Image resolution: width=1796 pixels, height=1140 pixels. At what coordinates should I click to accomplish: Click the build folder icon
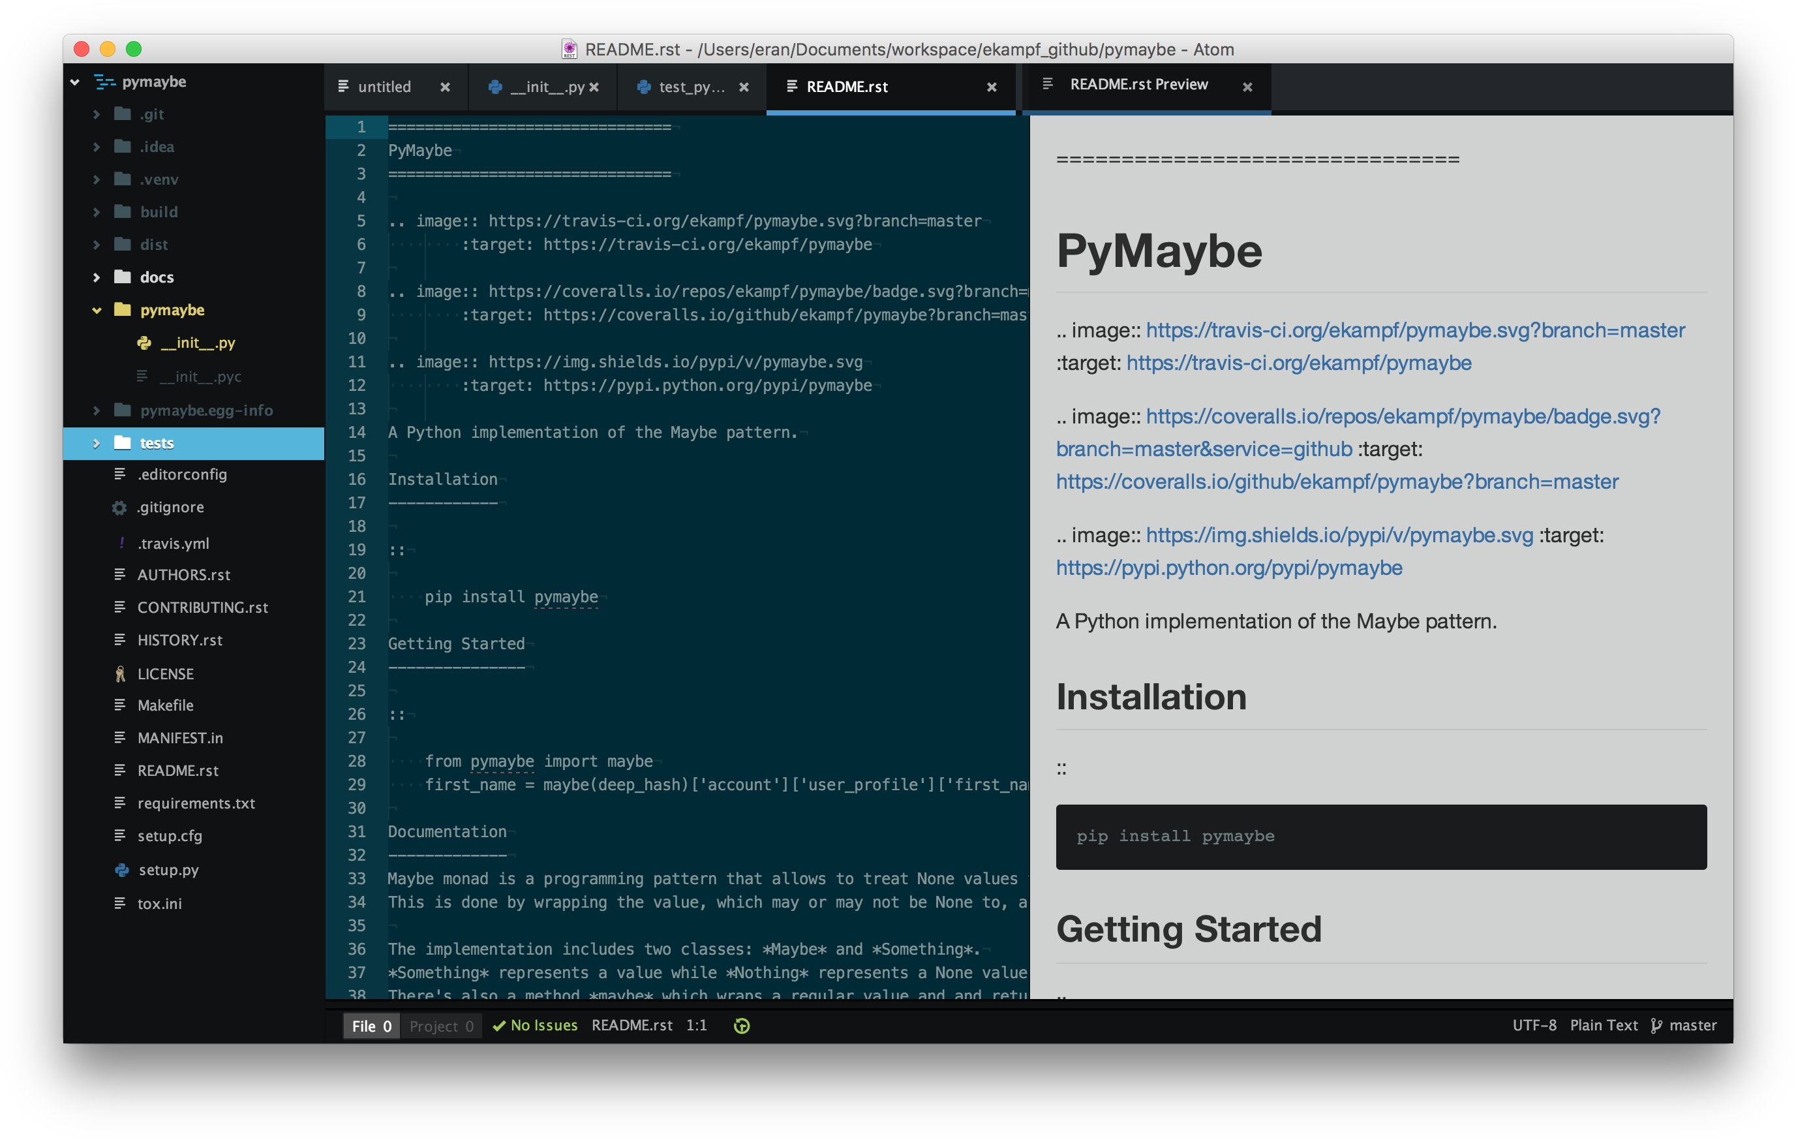pos(122,212)
